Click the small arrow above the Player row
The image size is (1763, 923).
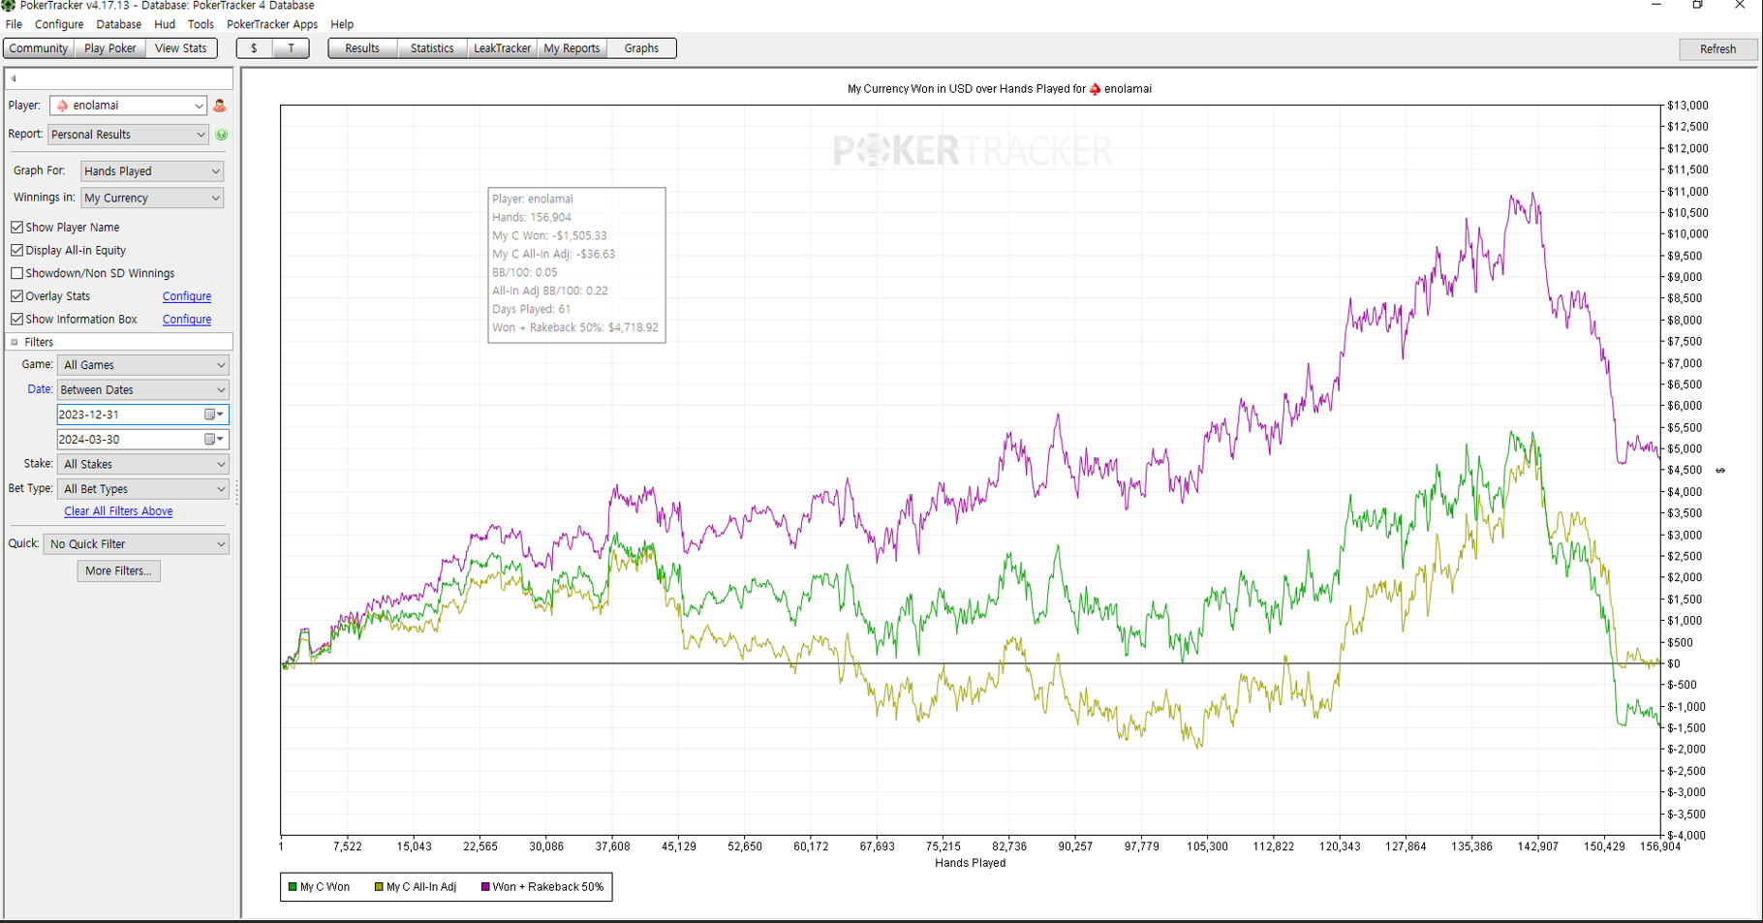pyautogui.click(x=14, y=78)
